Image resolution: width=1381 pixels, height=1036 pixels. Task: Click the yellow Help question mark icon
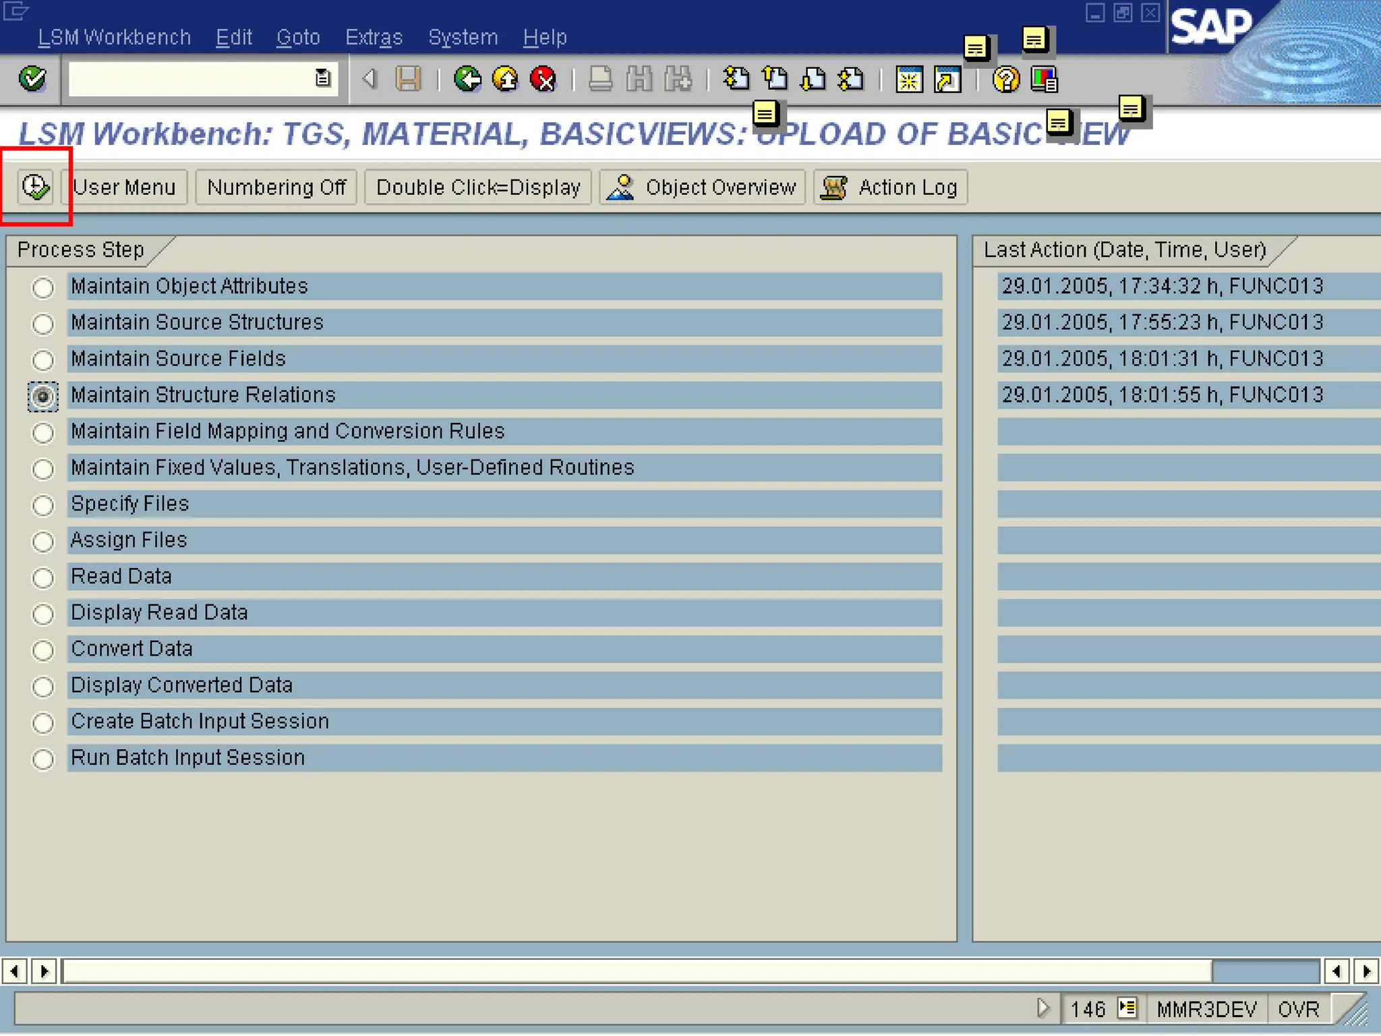(1005, 80)
